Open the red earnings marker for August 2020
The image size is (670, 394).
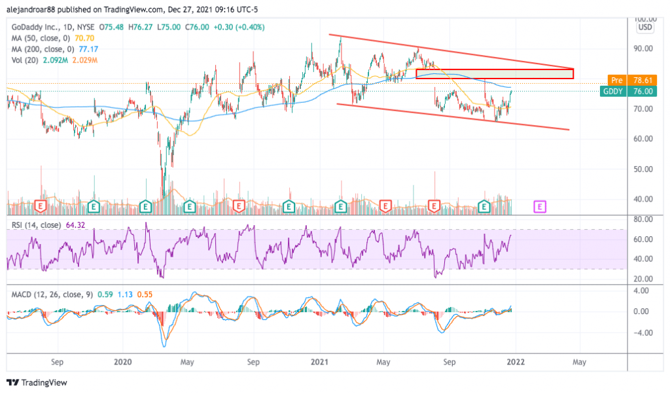tap(238, 206)
